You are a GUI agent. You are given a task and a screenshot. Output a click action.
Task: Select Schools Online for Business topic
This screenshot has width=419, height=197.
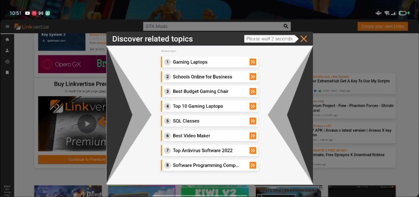pos(209,77)
